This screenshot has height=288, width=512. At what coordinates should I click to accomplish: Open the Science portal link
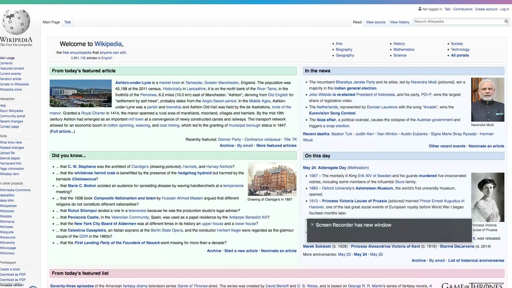[x=399, y=55]
